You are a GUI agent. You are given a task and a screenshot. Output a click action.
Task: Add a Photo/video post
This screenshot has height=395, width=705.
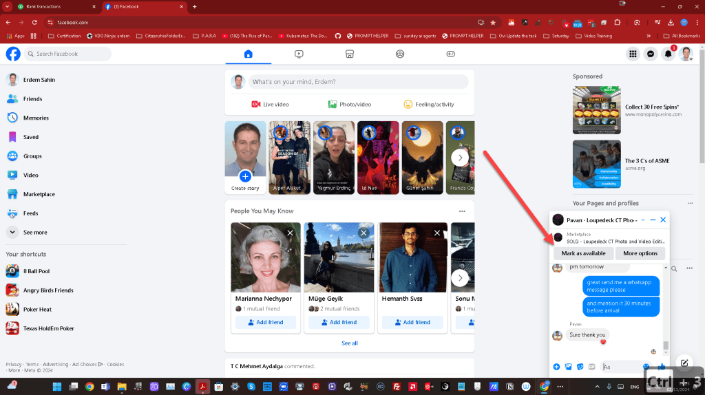[350, 104]
